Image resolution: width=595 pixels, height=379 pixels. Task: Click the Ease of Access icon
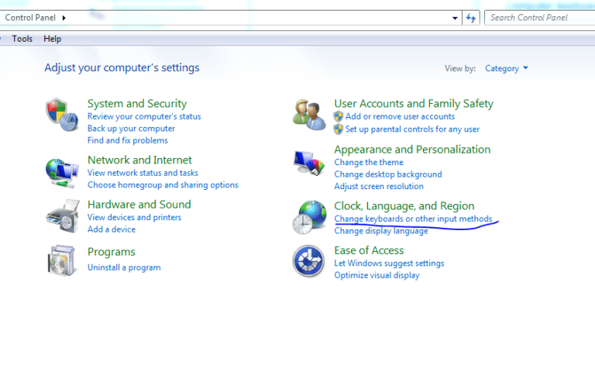(308, 261)
